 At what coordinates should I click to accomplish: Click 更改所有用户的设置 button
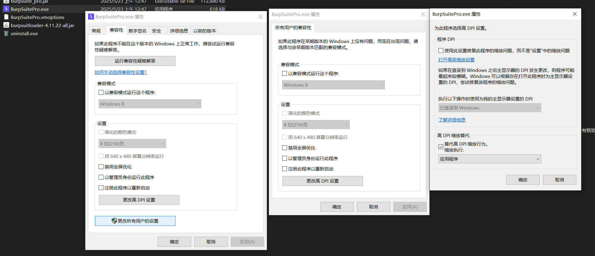pyautogui.click(x=135, y=221)
